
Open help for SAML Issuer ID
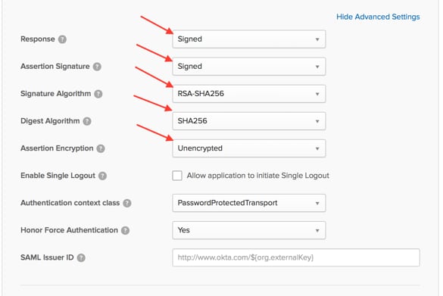pos(81,257)
